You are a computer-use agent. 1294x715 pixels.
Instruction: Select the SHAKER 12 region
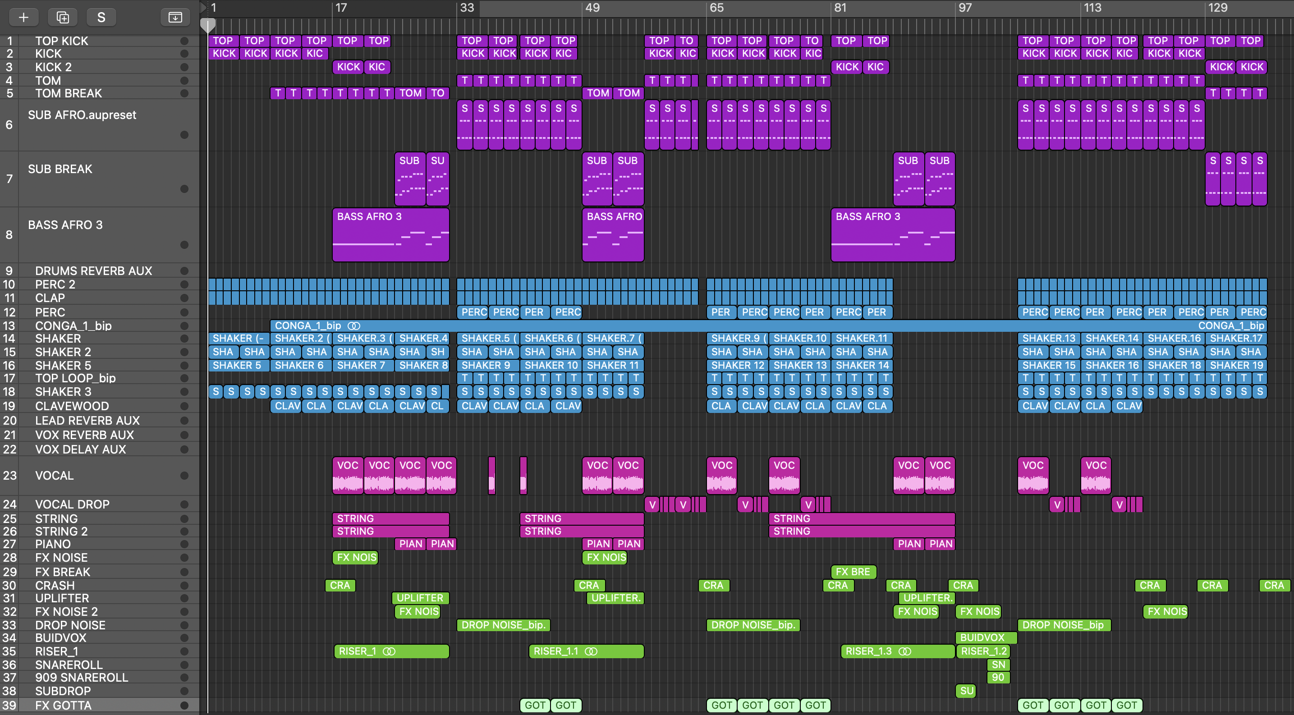738,366
